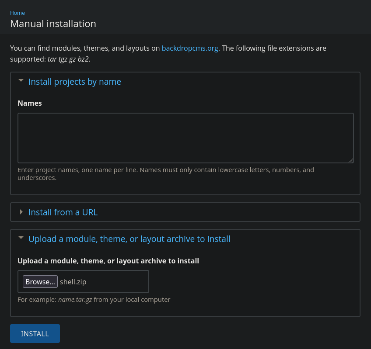Open the backdropcms.org link
371x349 pixels.
(x=190, y=48)
